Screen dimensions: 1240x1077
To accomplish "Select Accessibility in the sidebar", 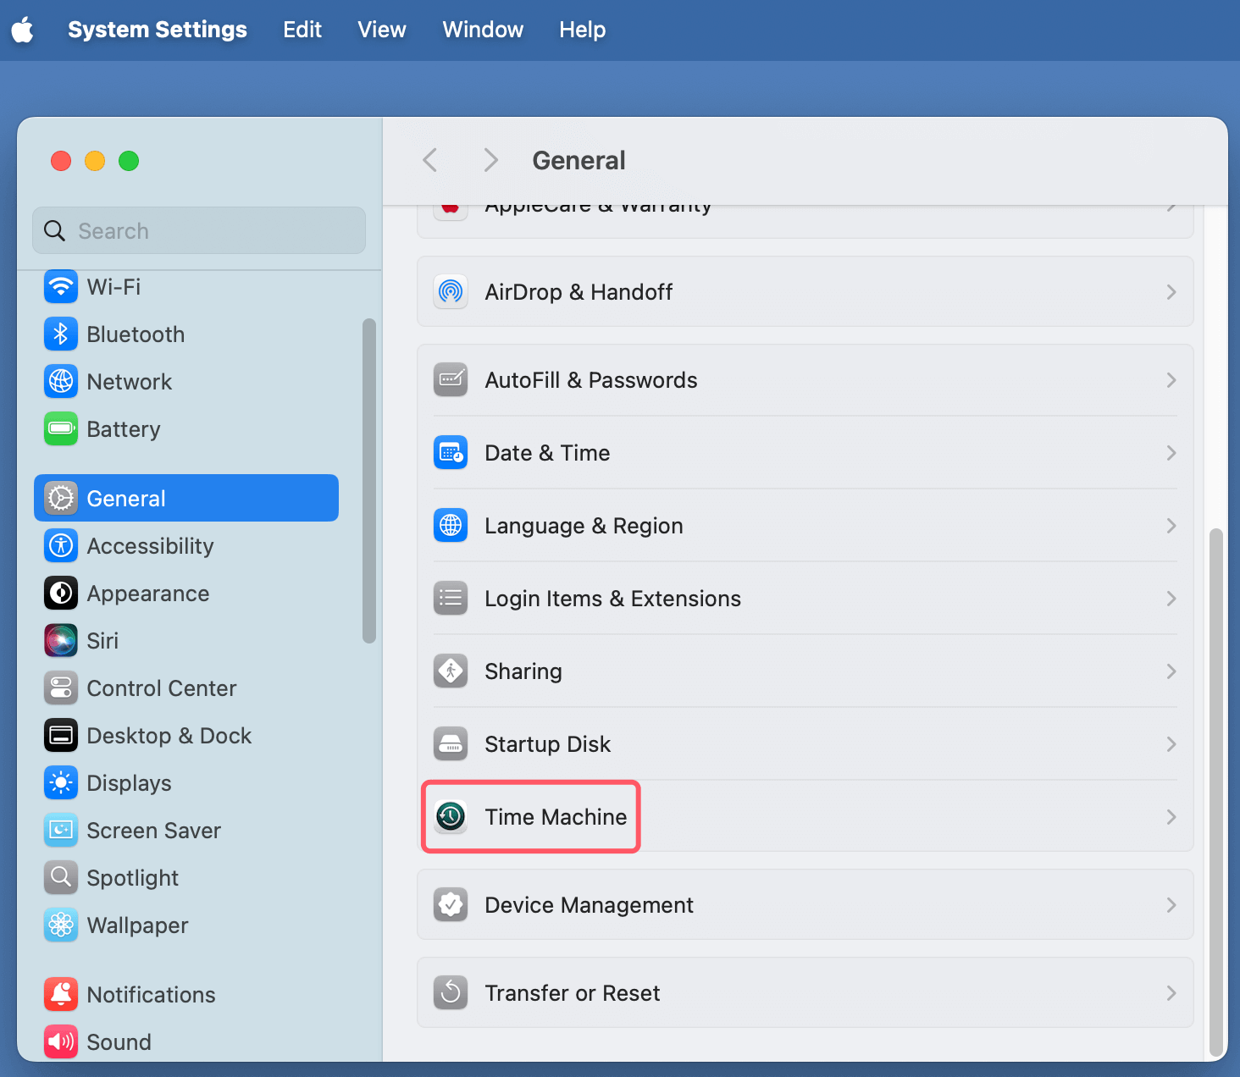I will (x=150, y=545).
